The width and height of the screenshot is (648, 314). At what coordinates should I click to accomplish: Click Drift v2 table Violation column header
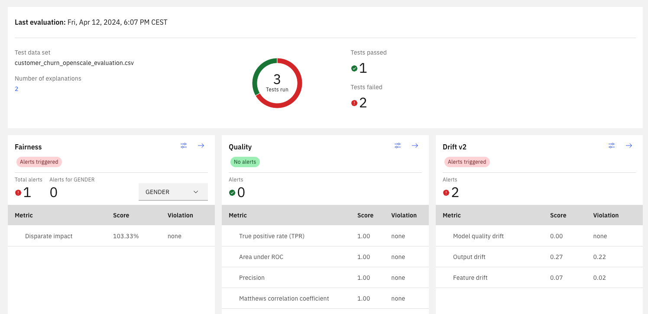coord(606,215)
